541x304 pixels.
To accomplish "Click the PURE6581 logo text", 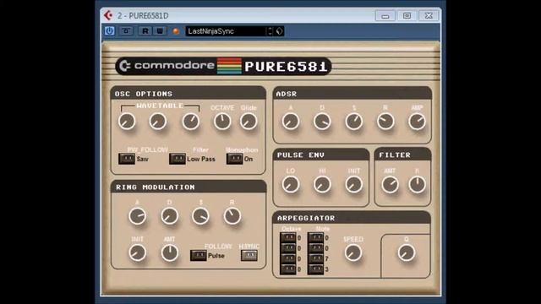I will click(286, 66).
